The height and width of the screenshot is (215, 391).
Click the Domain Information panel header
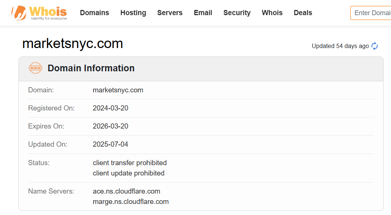tap(91, 68)
